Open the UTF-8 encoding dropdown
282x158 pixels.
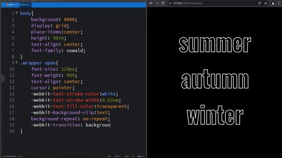118,156
